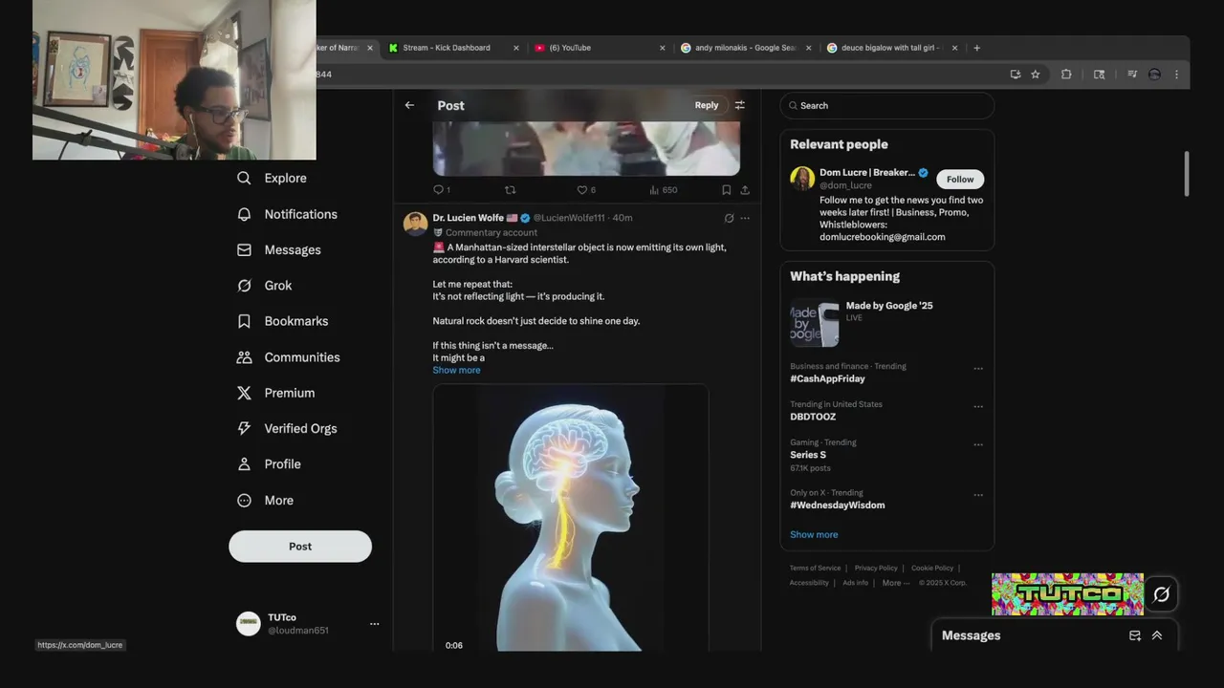Viewport: 1224px width, 688px height.
Task: Open the browser extensions puzzle icon
Action: pos(1066,75)
